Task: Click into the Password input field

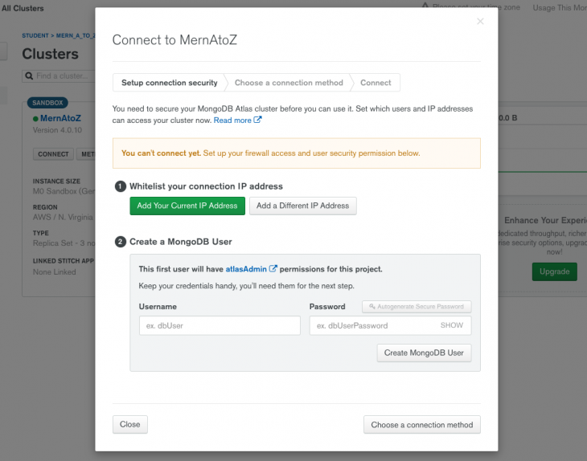Action: coord(372,325)
